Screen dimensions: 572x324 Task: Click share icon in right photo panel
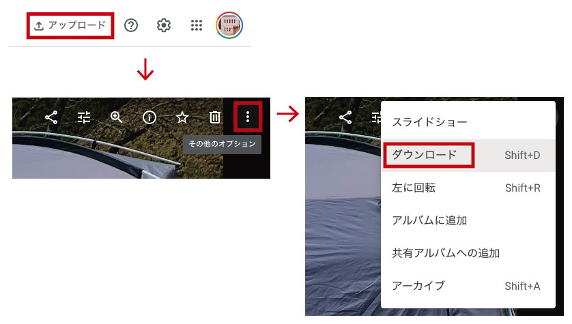(x=345, y=117)
